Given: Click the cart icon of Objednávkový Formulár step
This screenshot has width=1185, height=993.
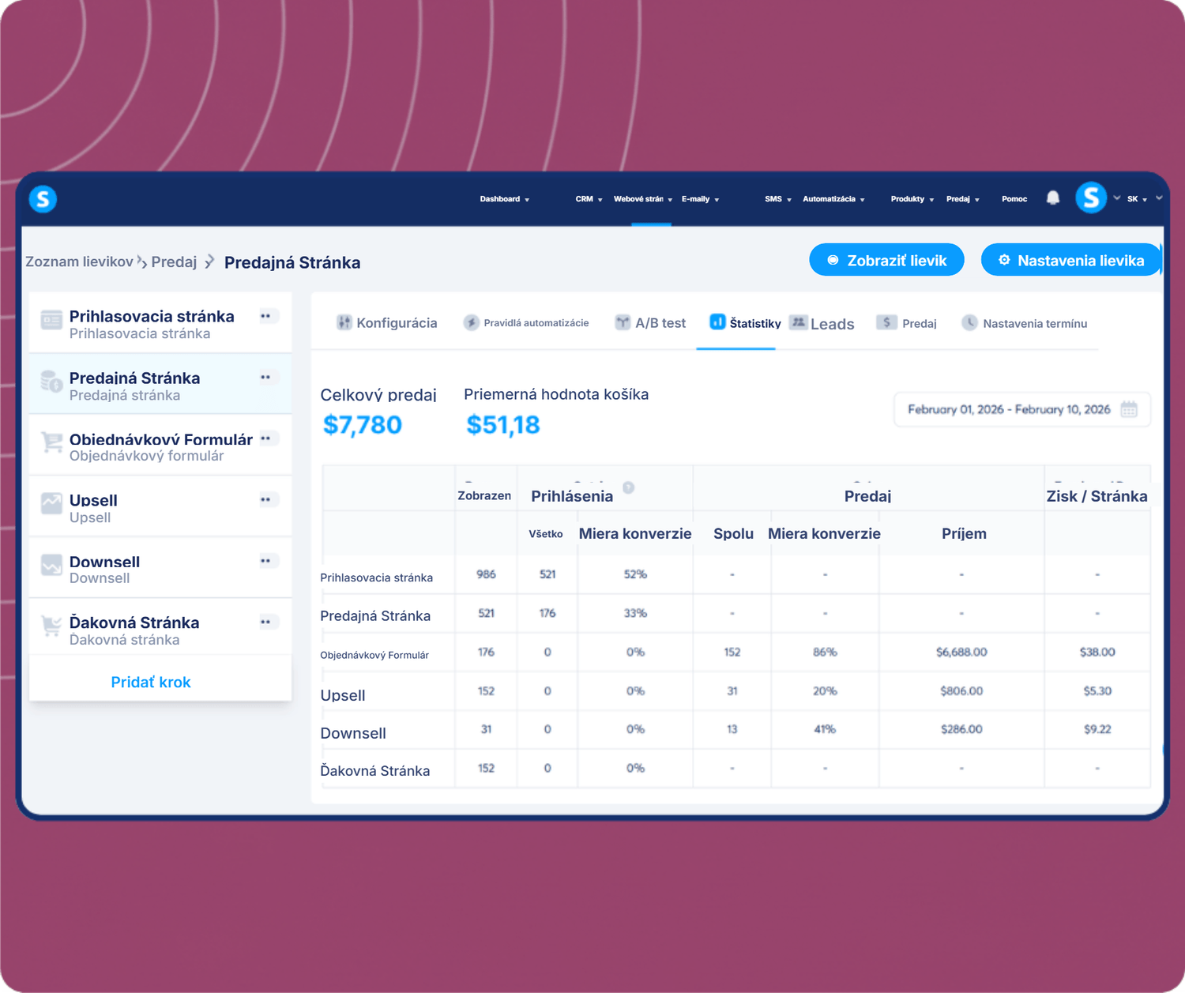Looking at the screenshot, I should 51,442.
